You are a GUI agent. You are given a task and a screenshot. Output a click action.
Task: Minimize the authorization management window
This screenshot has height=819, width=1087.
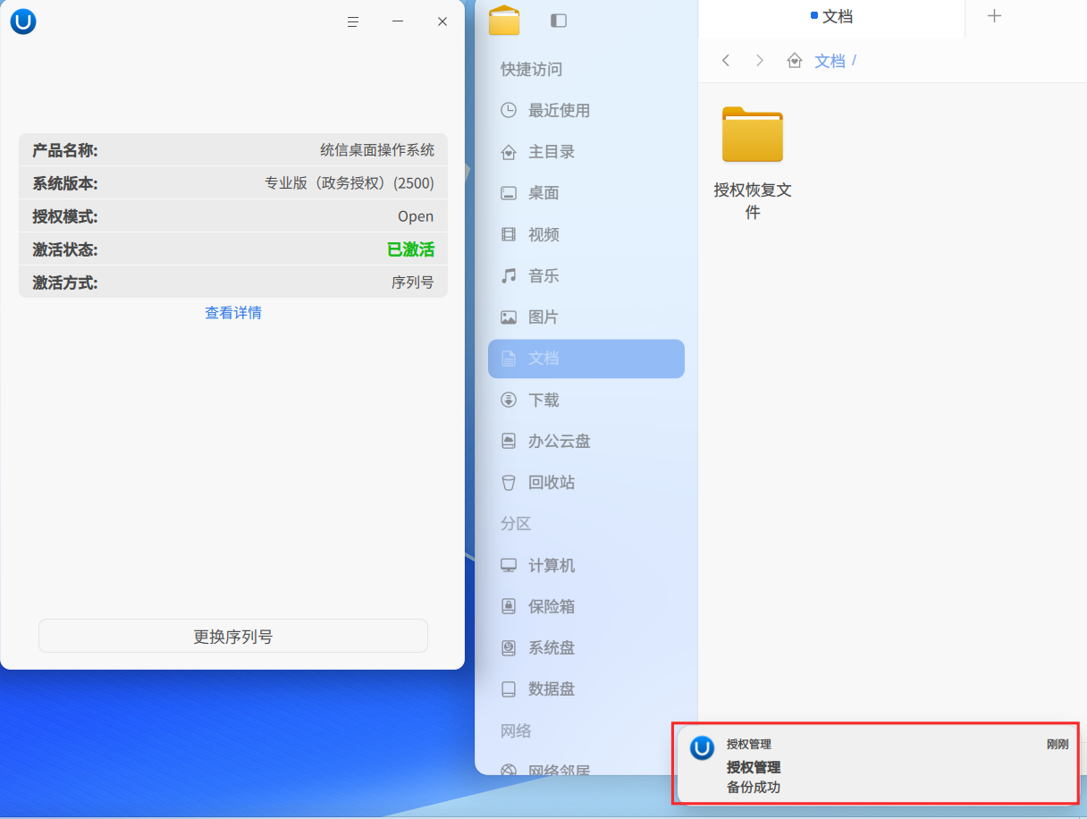[x=398, y=21]
